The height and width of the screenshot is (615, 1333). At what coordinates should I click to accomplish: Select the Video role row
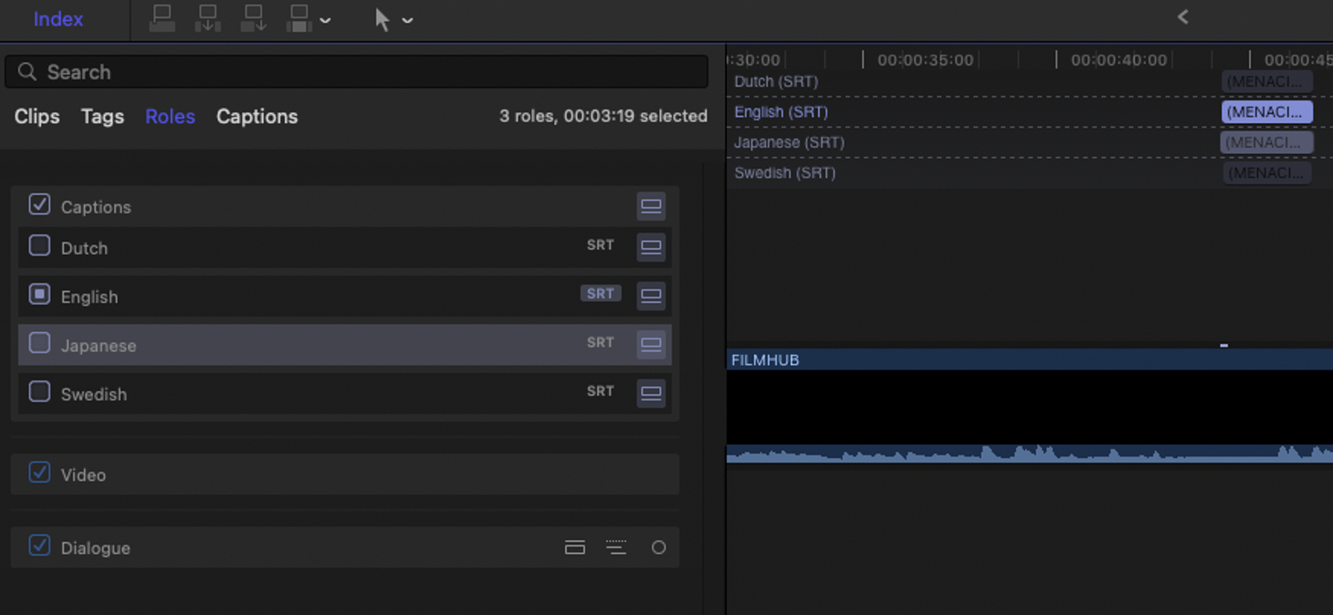tap(344, 474)
